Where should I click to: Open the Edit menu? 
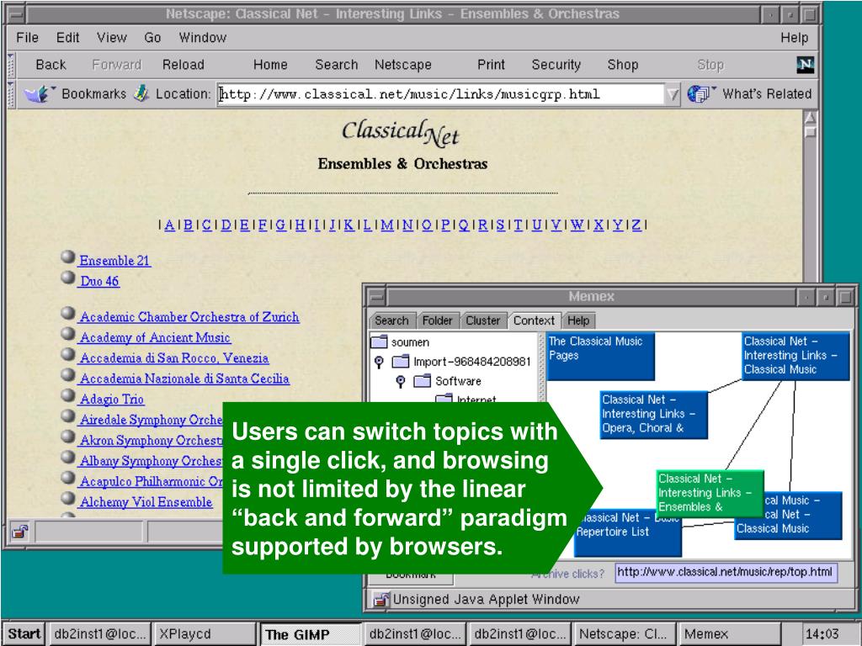pos(67,37)
